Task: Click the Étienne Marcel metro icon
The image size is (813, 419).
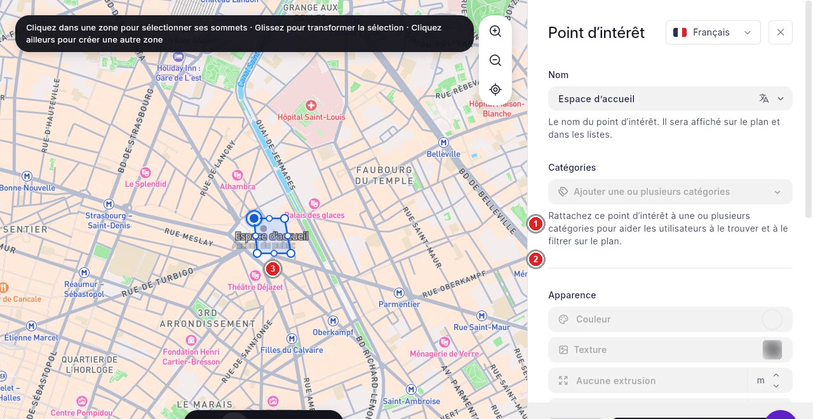Action: coord(31,326)
